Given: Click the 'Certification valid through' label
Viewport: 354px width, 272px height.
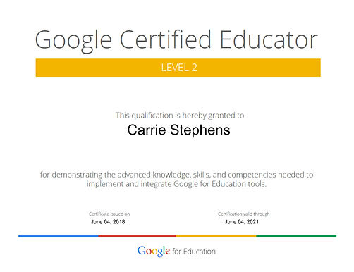Looking at the screenshot, I should pyautogui.click(x=244, y=214).
